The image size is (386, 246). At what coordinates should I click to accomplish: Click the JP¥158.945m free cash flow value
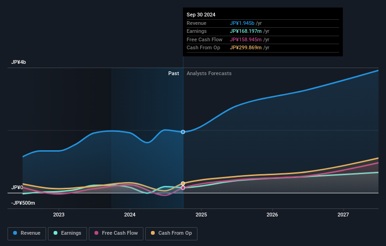click(246, 39)
